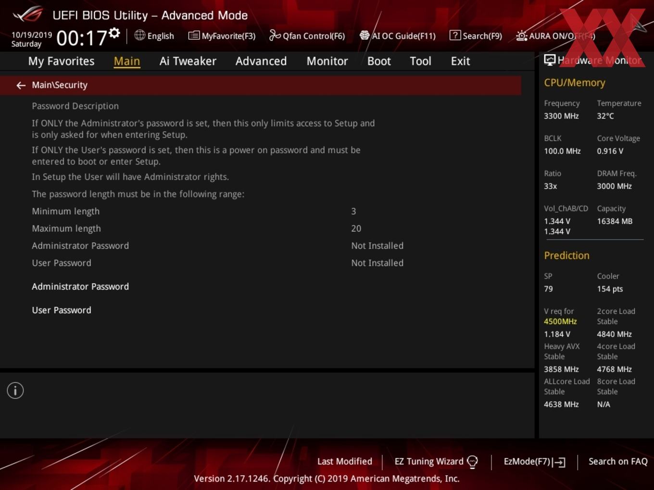This screenshot has width=654, height=490.
Task: Click the 4638 MHz ALLcore value
Action: point(561,404)
